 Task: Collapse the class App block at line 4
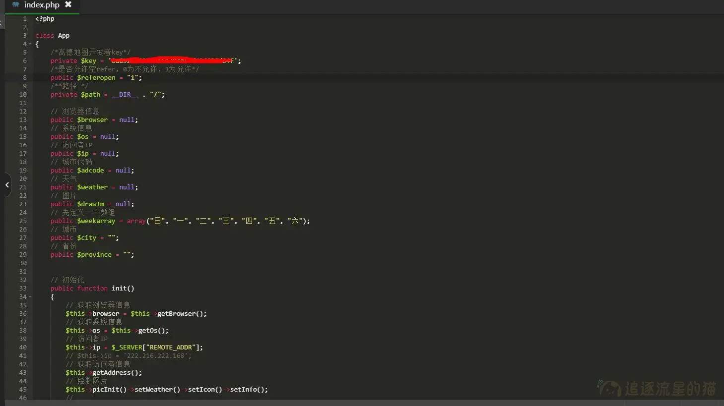30,44
